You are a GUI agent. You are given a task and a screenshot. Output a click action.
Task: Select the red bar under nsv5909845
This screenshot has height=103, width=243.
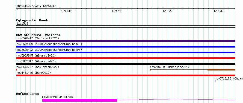[x=126, y=58]
